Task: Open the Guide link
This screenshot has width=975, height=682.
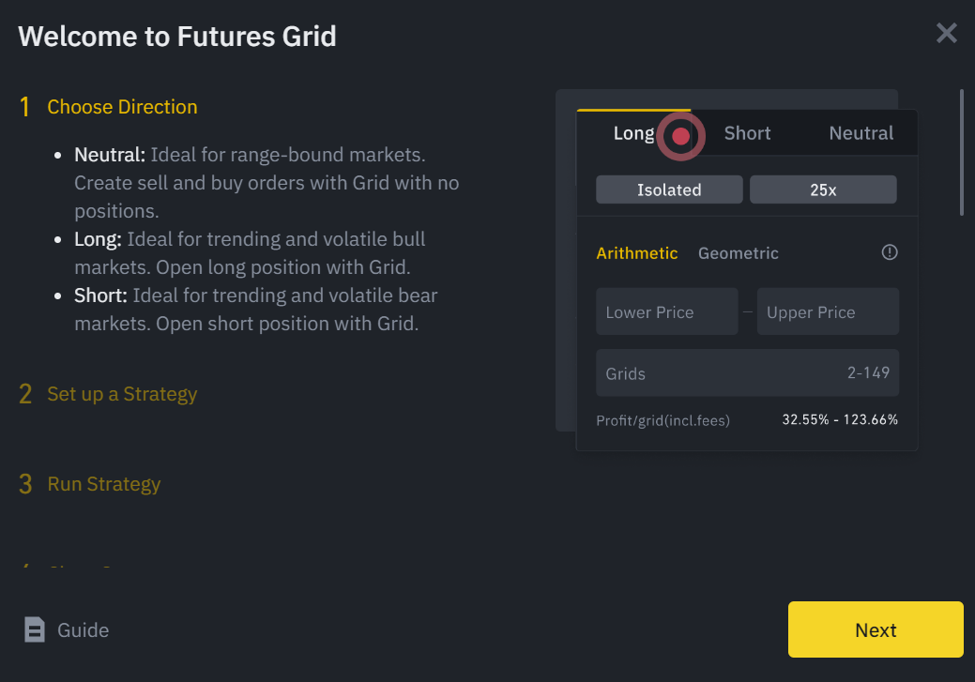Action: click(x=83, y=630)
